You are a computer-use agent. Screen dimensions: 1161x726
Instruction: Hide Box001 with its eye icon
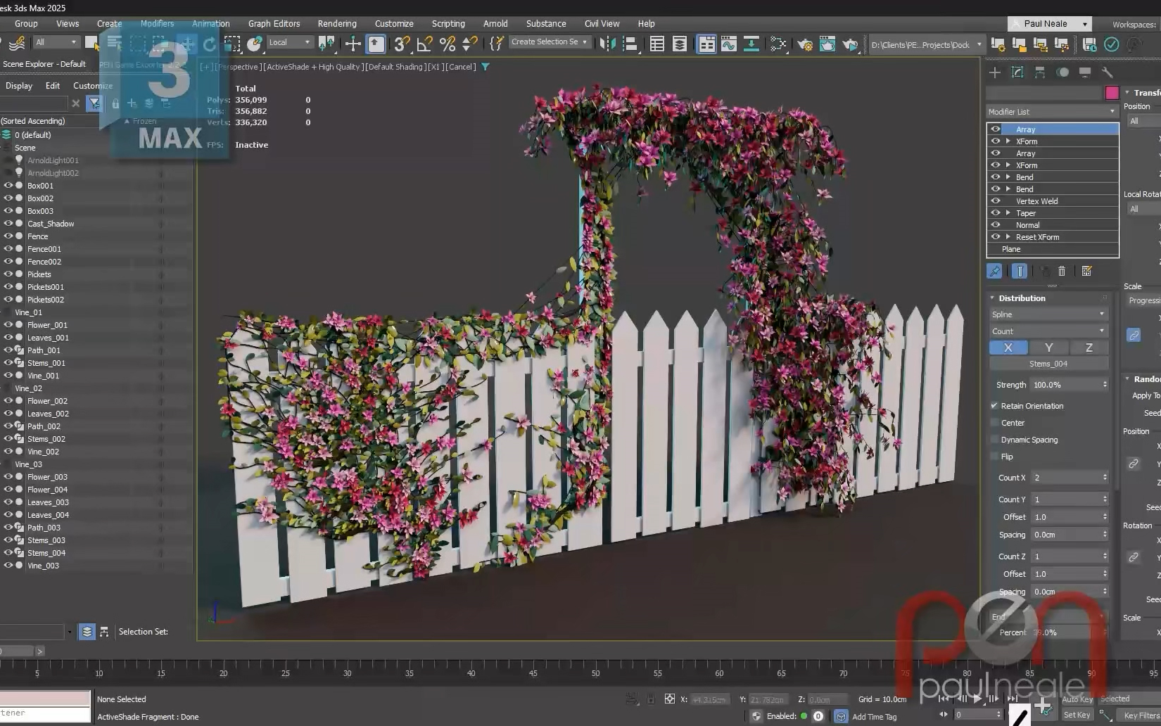[8, 186]
